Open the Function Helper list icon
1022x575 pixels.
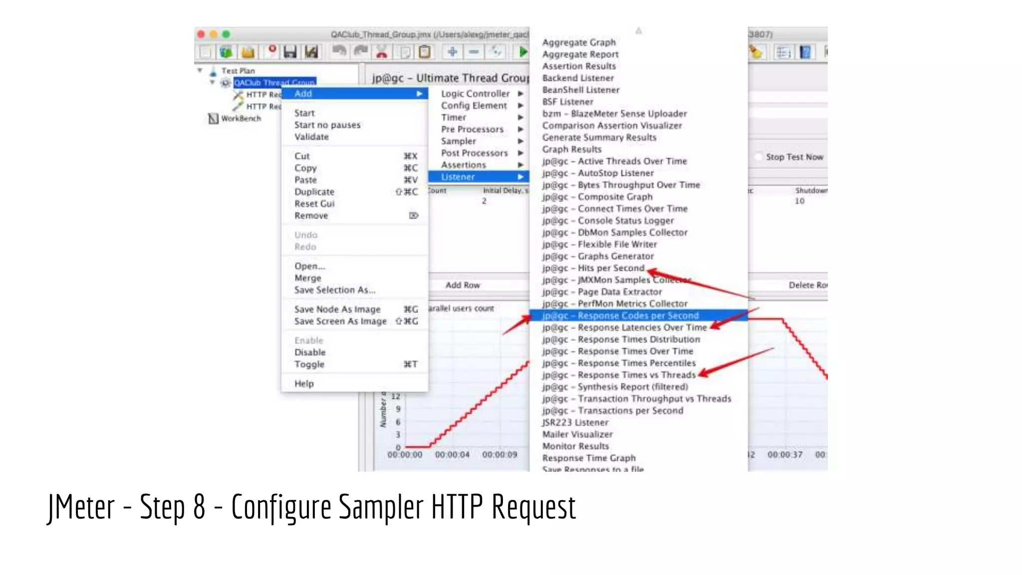tap(783, 52)
